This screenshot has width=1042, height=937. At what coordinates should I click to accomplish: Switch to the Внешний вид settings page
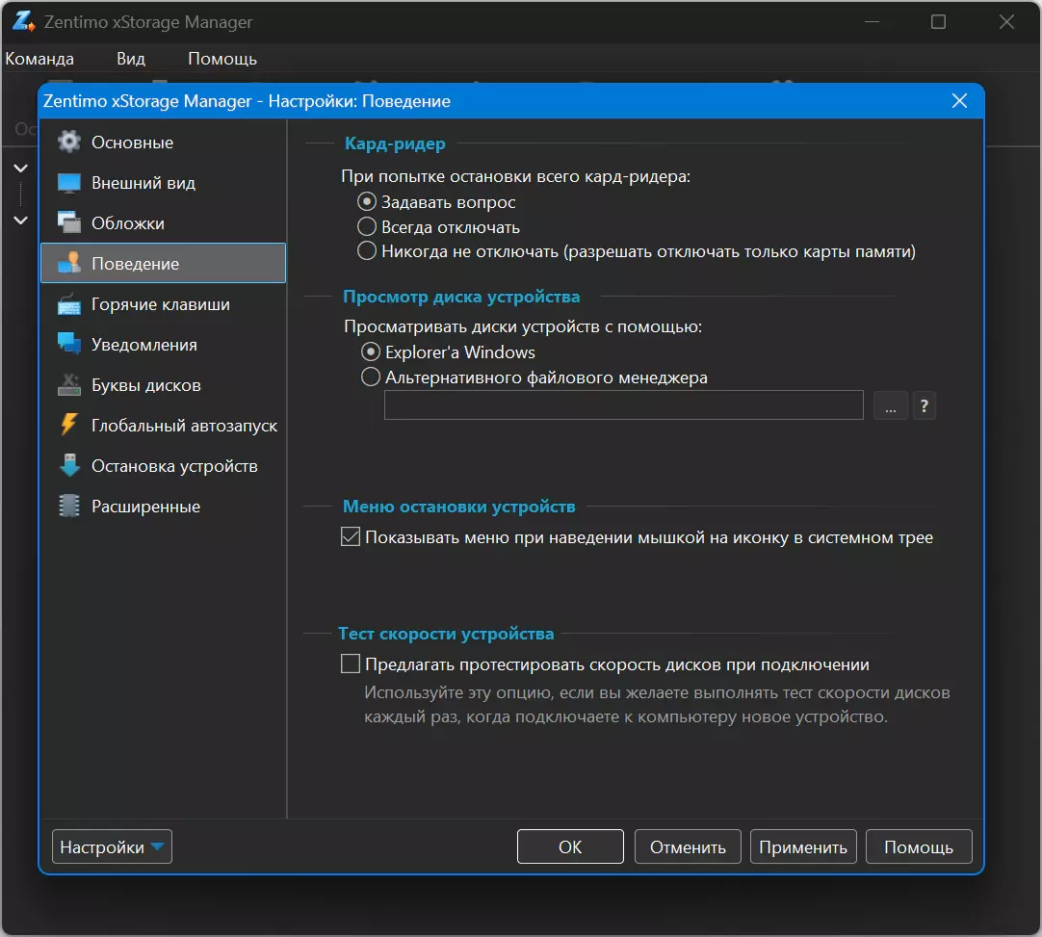[x=164, y=183]
